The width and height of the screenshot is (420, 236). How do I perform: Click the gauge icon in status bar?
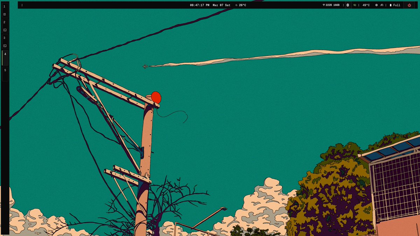(x=382, y=5)
